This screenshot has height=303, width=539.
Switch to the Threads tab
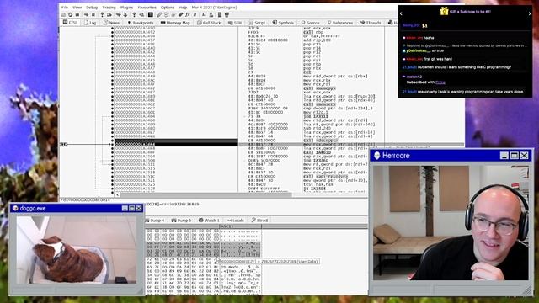tap(371, 23)
